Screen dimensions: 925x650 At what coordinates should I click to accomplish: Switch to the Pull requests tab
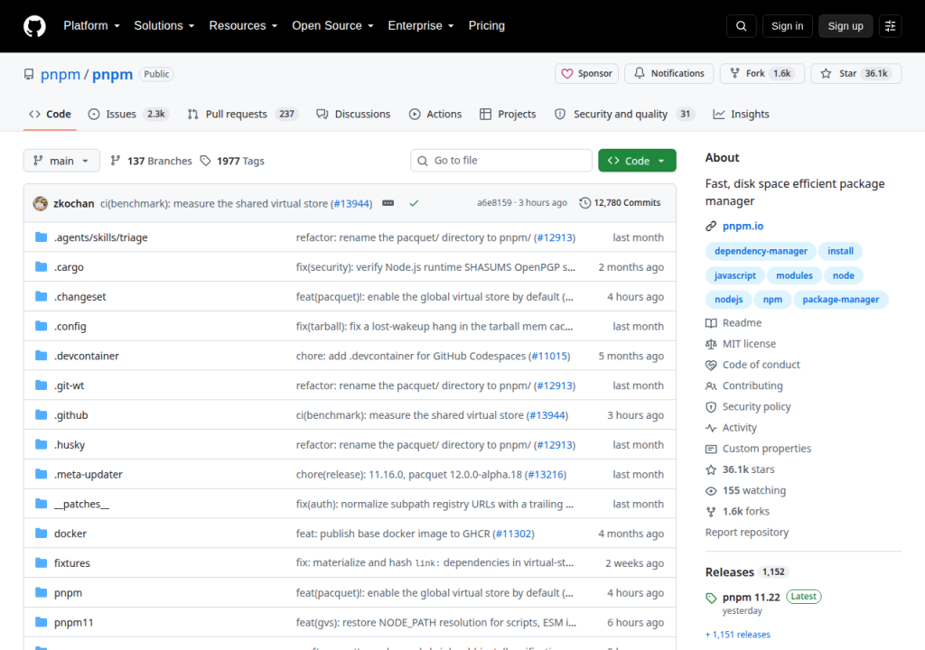point(242,114)
